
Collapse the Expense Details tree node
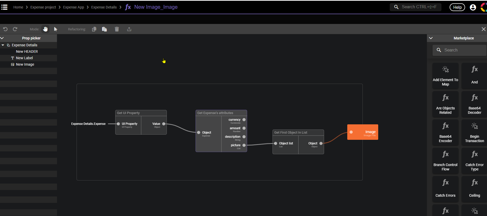3,45
